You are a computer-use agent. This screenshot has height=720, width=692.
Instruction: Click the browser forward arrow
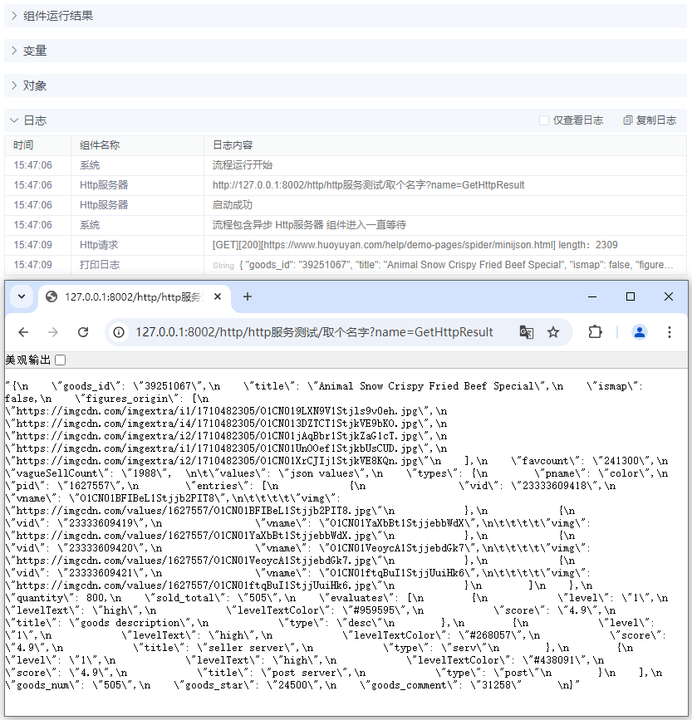pos(52,331)
